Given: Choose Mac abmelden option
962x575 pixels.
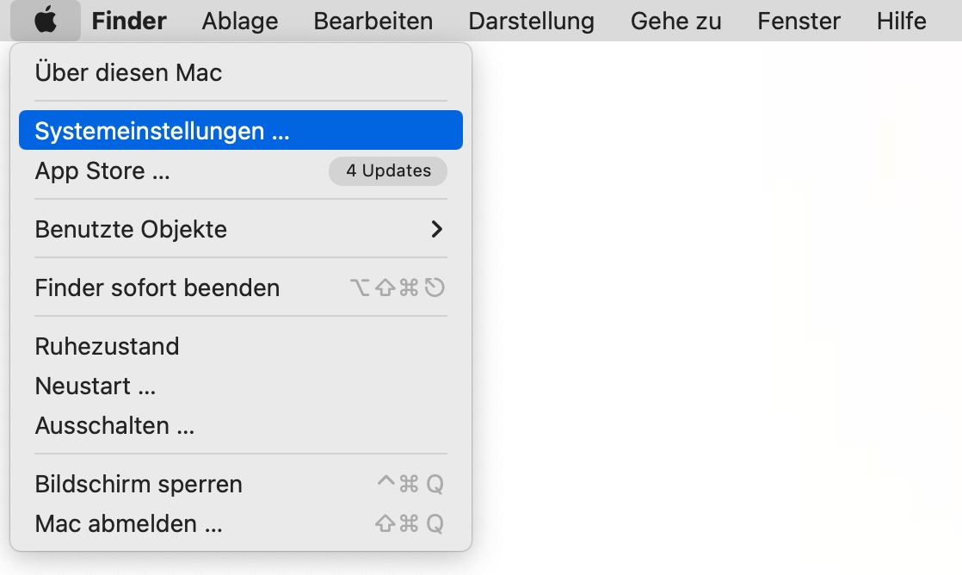Looking at the screenshot, I should (x=129, y=523).
